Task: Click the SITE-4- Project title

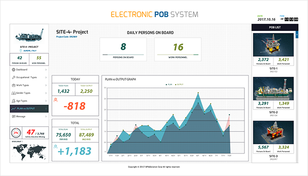Action: pos(72,32)
